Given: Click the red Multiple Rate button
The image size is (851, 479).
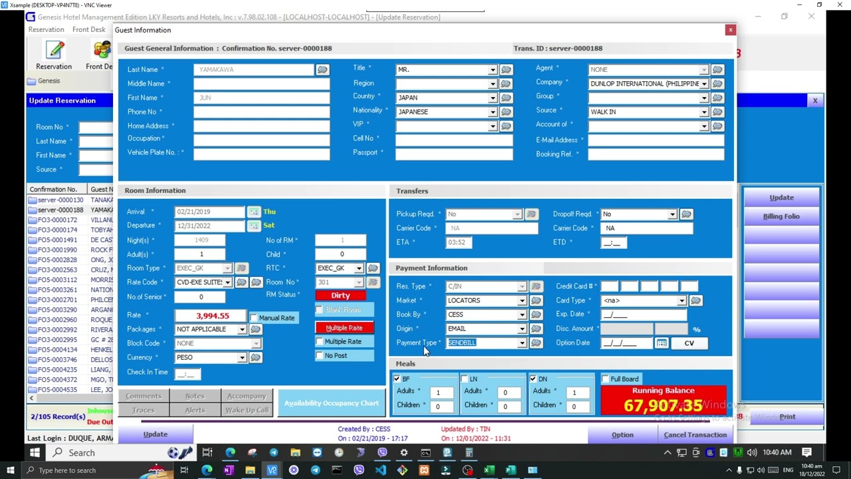Looking at the screenshot, I should click(344, 328).
